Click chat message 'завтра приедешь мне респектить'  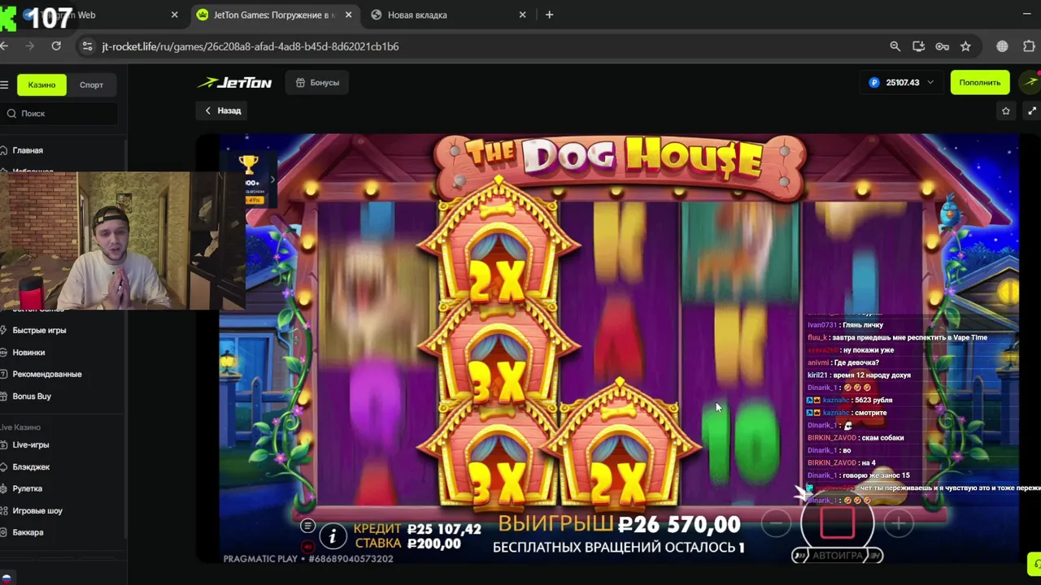pyautogui.click(x=897, y=337)
